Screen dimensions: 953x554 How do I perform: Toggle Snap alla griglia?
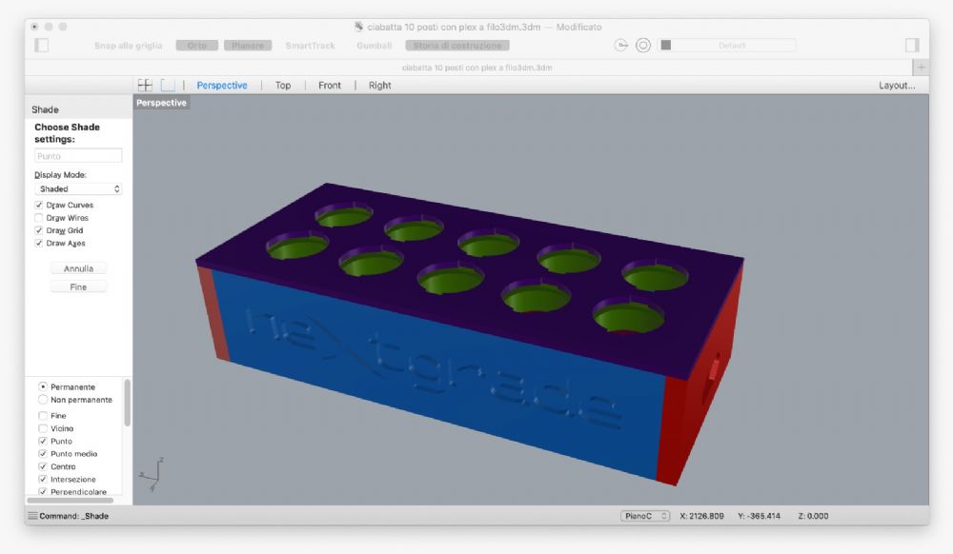pos(129,46)
